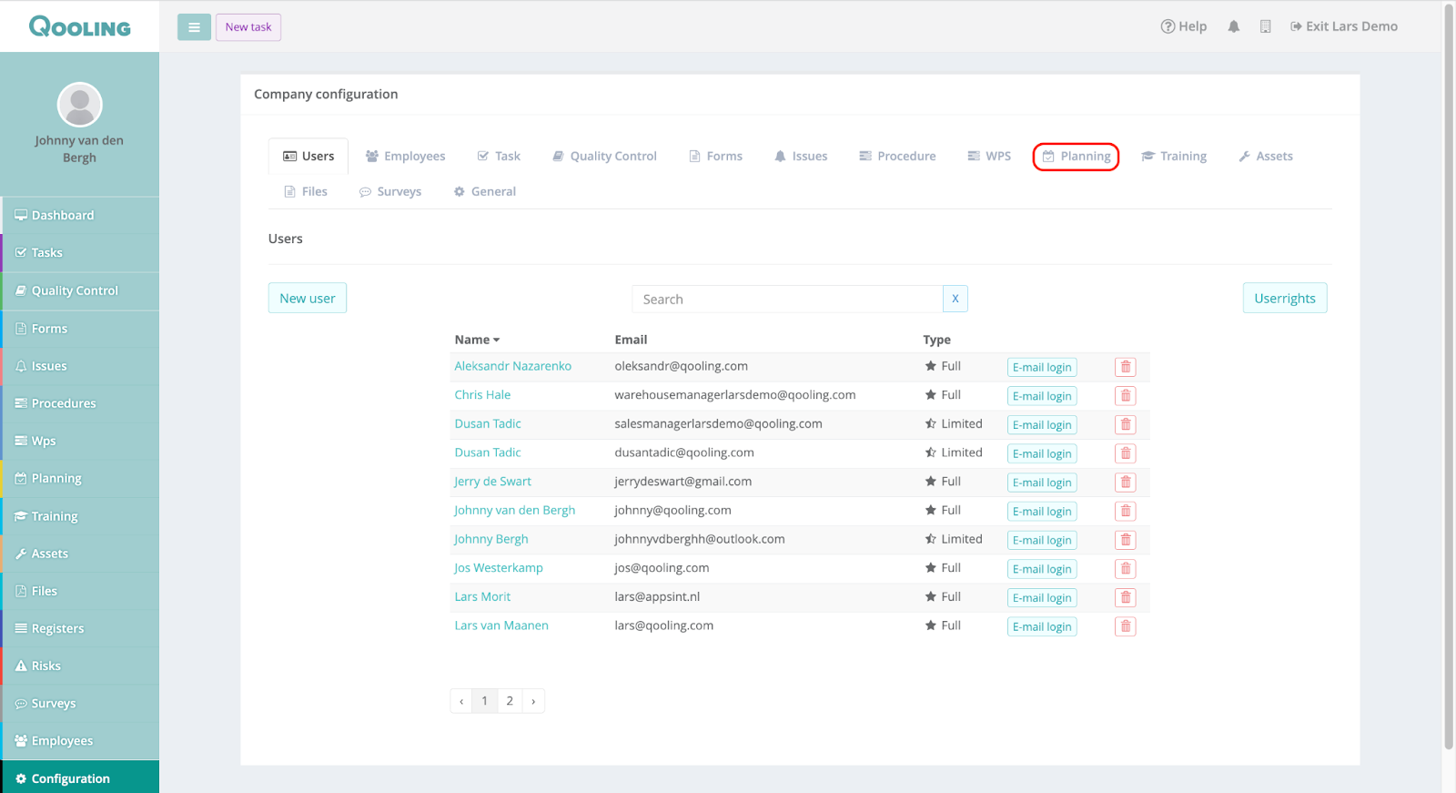The height and width of the screenshot is (793, 1456).
Task: Switch to the Quality Control configuration tab
Action: [x=604, y=156]
